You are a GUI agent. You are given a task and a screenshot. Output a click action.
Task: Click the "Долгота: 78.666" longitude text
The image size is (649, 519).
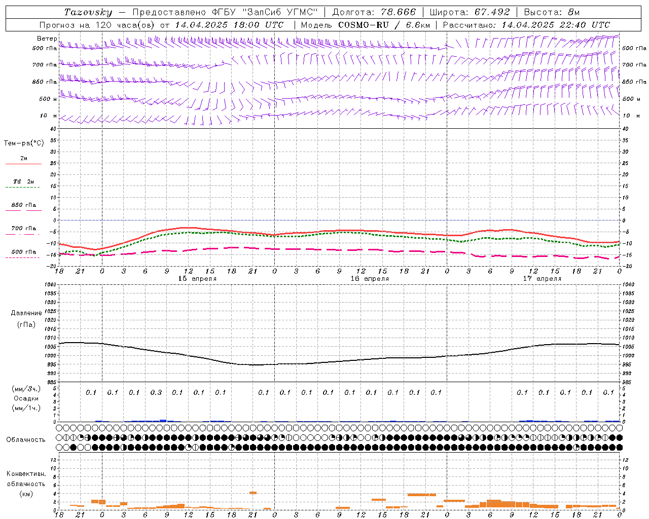tap(374, 12)
